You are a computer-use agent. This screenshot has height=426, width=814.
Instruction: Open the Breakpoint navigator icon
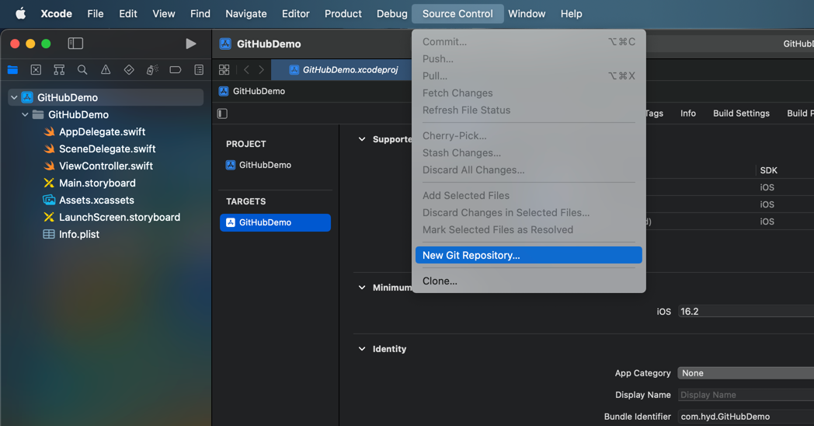point(176,70)
